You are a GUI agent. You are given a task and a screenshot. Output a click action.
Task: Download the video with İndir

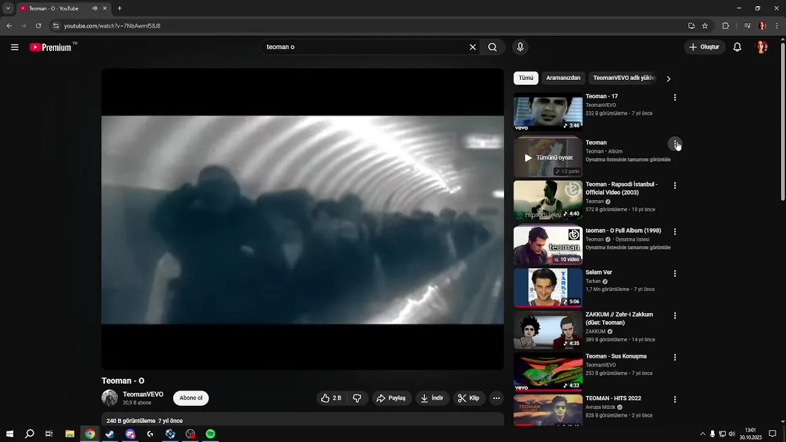click(x=432, y=398)
